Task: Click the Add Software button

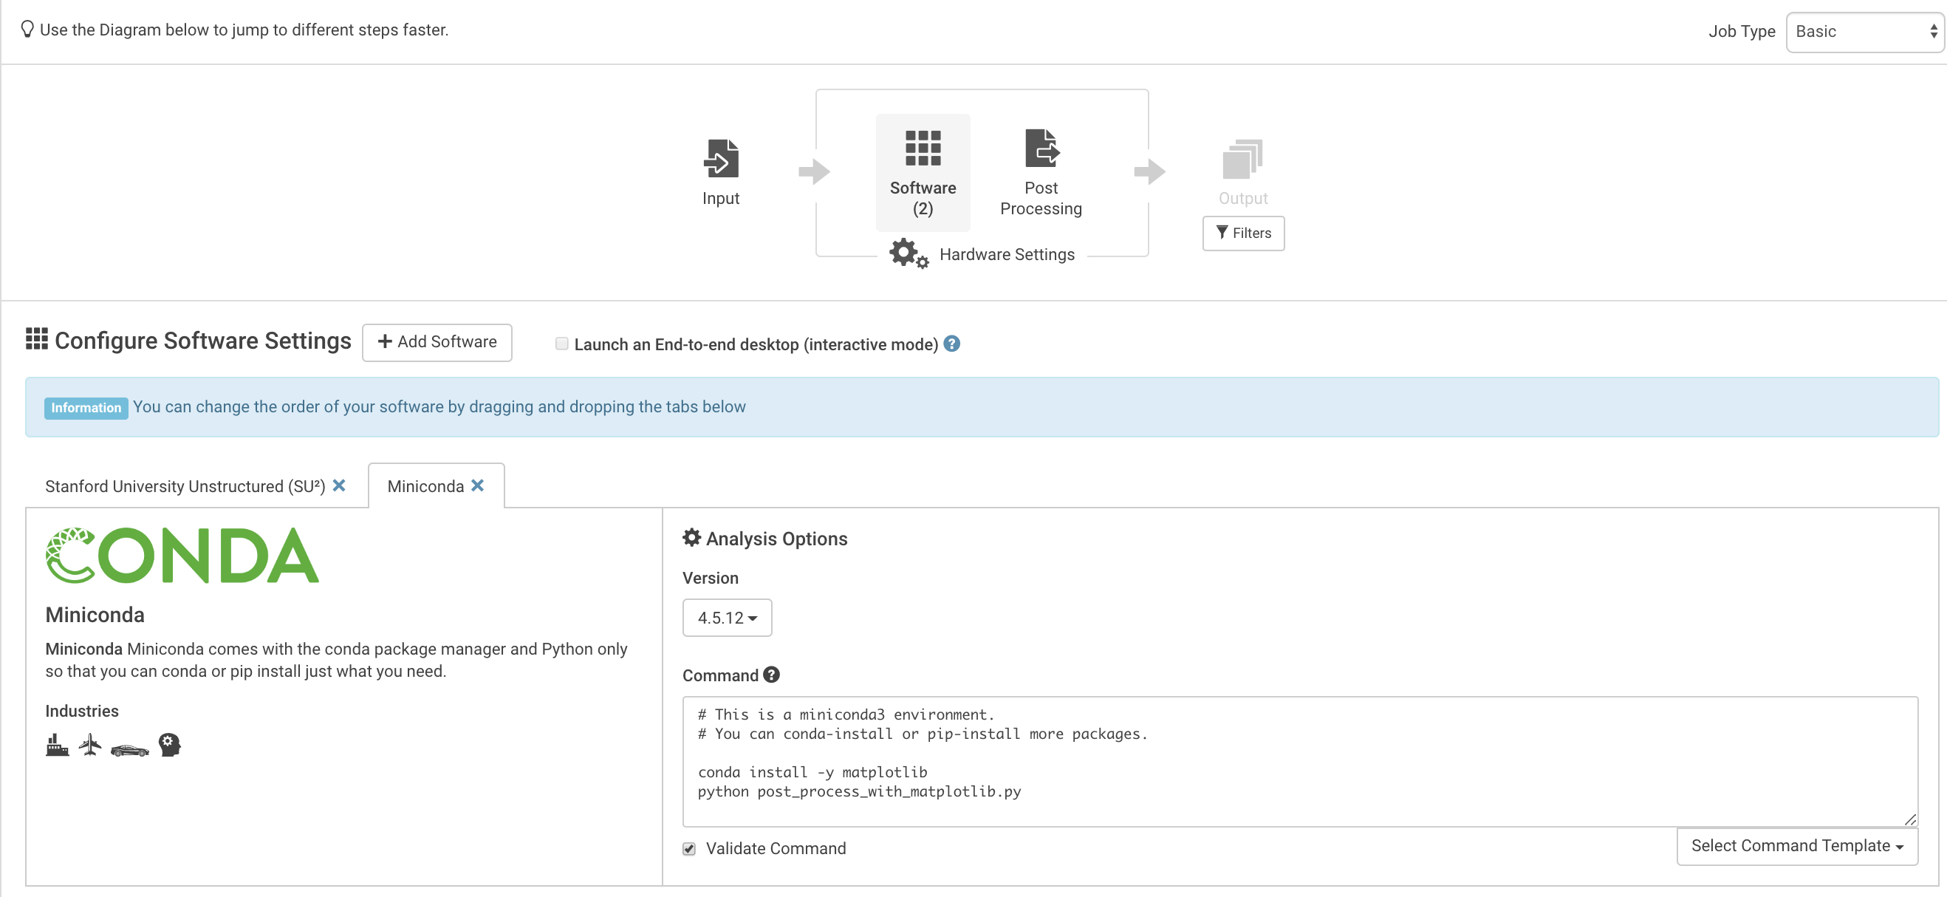Action: click(x=437, y=343)
